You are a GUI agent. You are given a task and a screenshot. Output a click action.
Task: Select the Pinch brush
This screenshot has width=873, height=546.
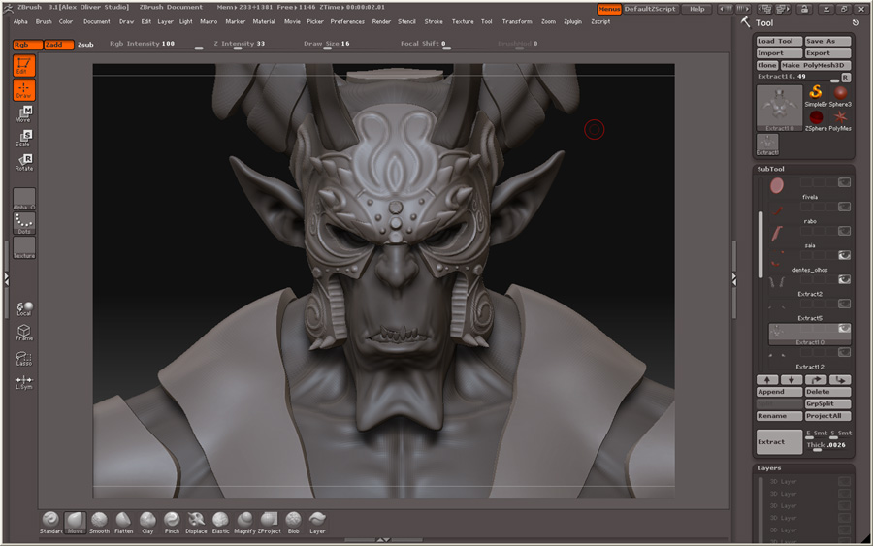(x=172, y=523)
